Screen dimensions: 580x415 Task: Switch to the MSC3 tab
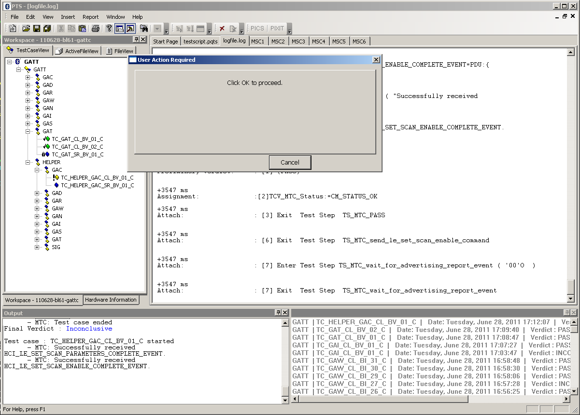(x=298, y=41)
